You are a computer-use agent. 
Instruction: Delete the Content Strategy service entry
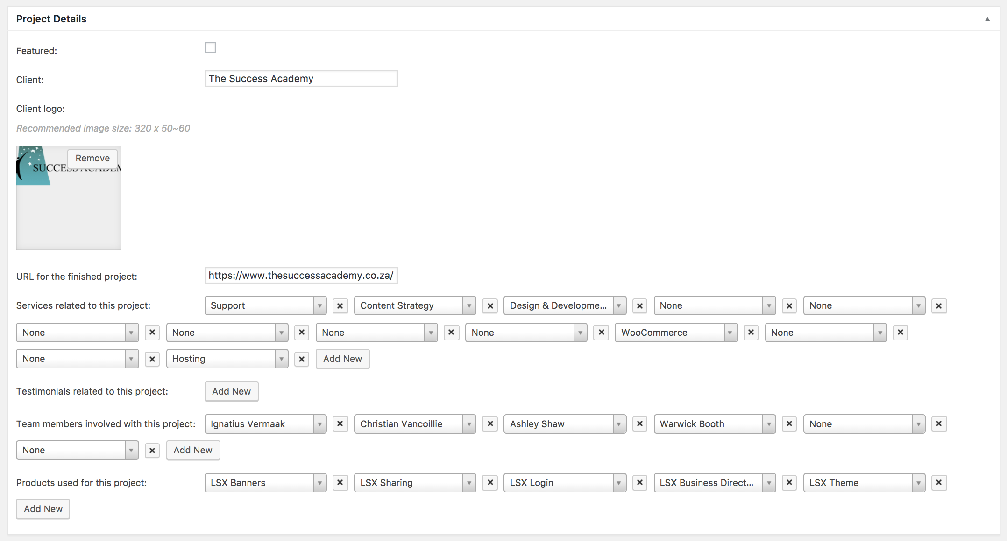tap(490, 306)
